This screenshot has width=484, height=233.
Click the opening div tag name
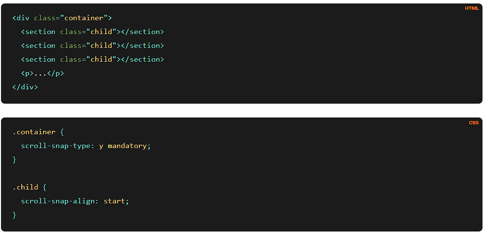(x=23, y=18)
